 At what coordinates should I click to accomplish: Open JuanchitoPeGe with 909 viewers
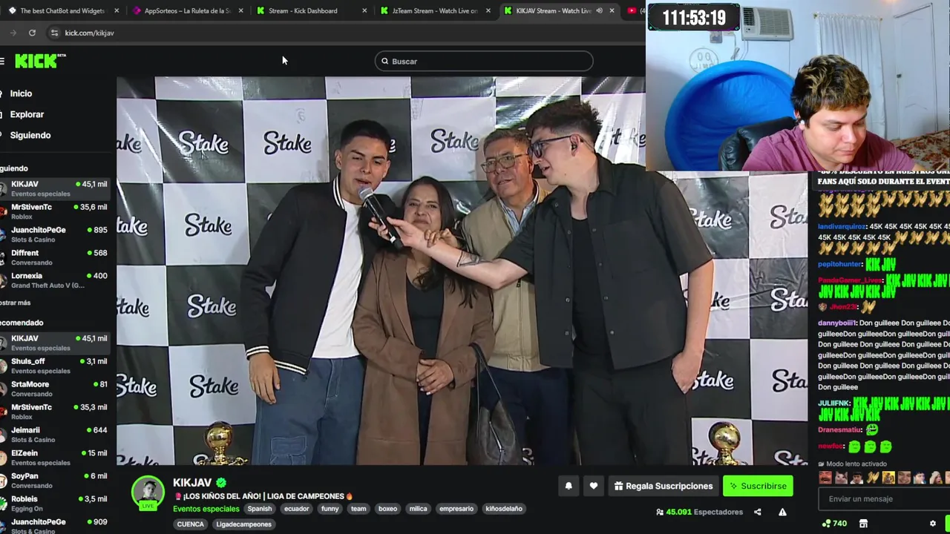(56, 526)
